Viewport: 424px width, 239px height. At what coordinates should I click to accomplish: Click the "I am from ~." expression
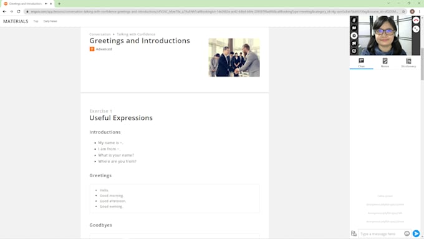[x=109, y=149]
